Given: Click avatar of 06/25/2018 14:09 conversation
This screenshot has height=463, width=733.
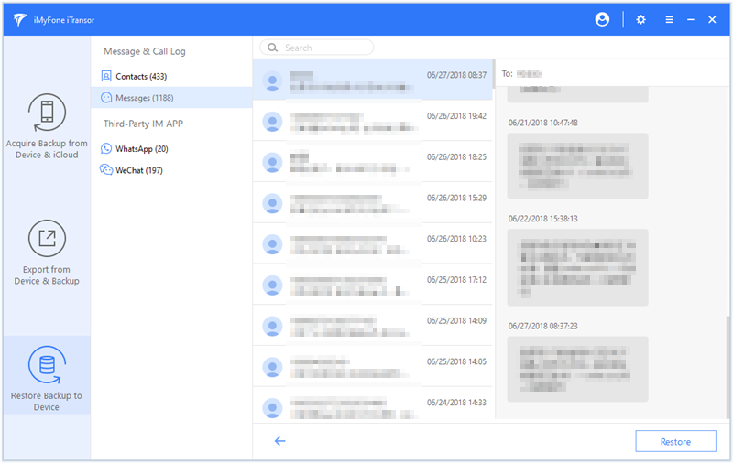Looking at the screenshot, I should (272, 327).
